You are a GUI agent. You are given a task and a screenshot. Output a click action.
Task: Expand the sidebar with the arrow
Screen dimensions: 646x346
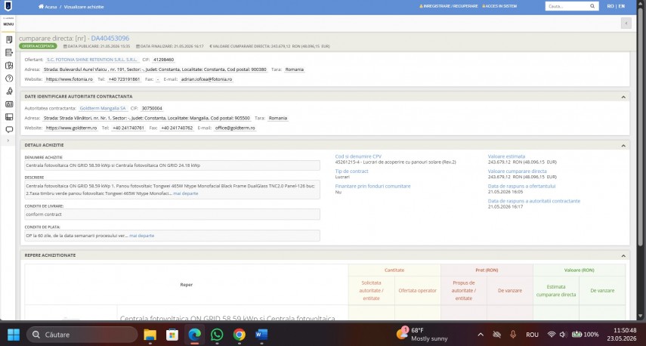pyautogui.click(x=8, y=141)
